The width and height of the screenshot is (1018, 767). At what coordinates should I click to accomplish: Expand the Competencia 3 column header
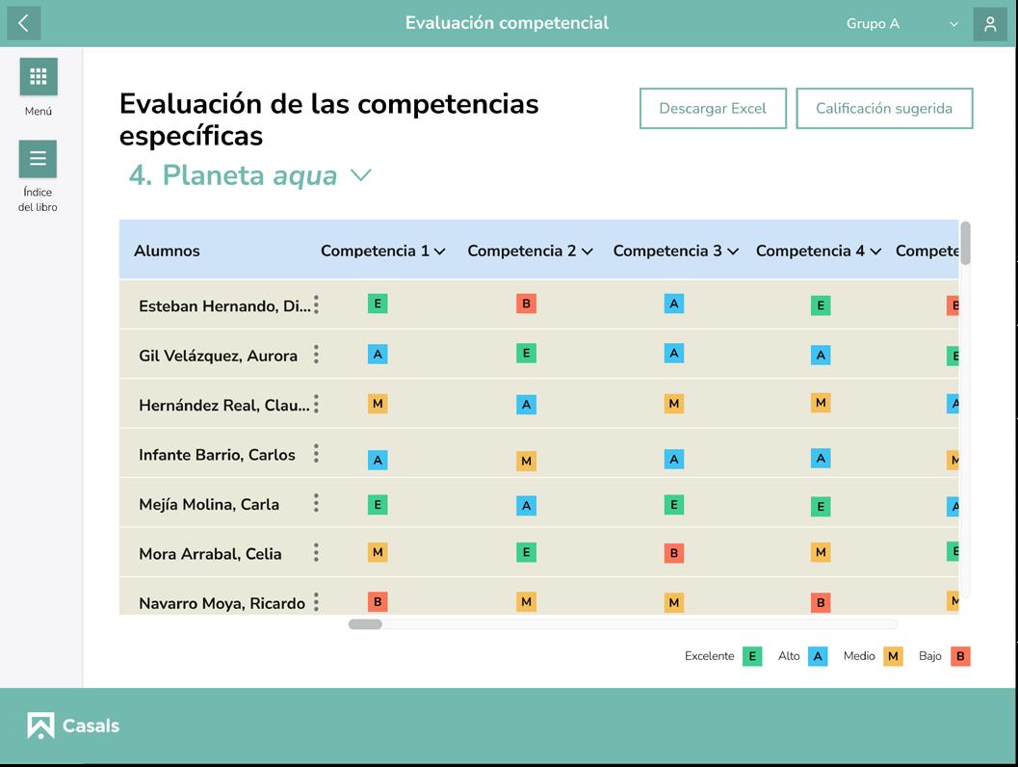[x=676, y=251]
